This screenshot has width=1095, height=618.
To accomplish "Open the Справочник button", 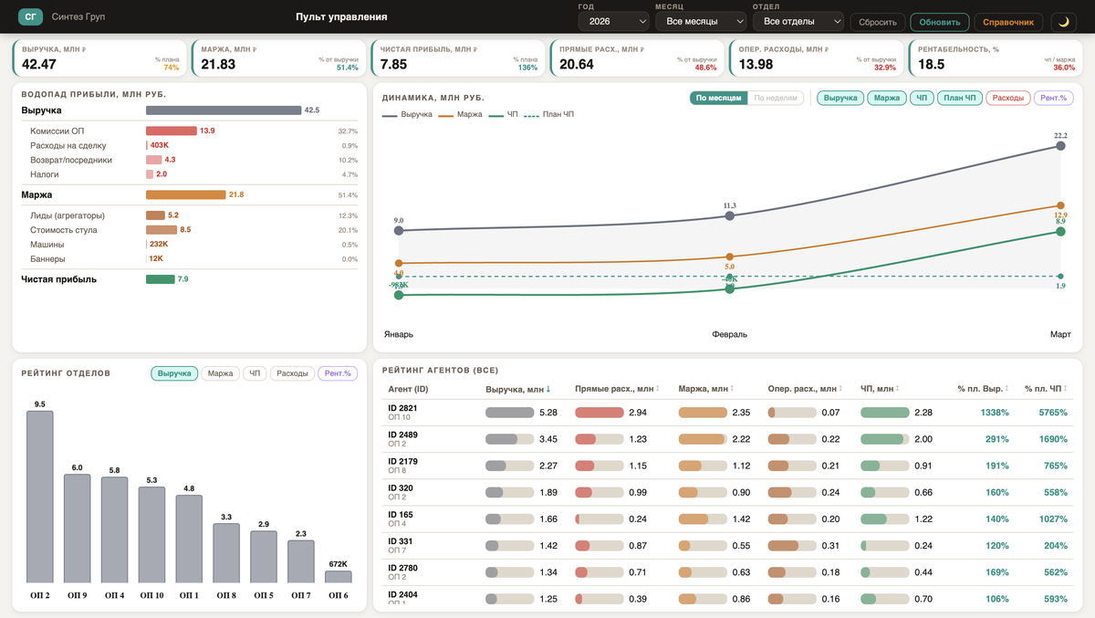I will pos(1008,22).
